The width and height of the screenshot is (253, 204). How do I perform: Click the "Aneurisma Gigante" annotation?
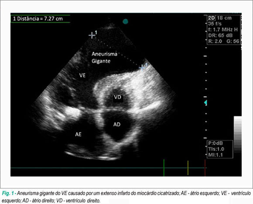pos(104,58)
